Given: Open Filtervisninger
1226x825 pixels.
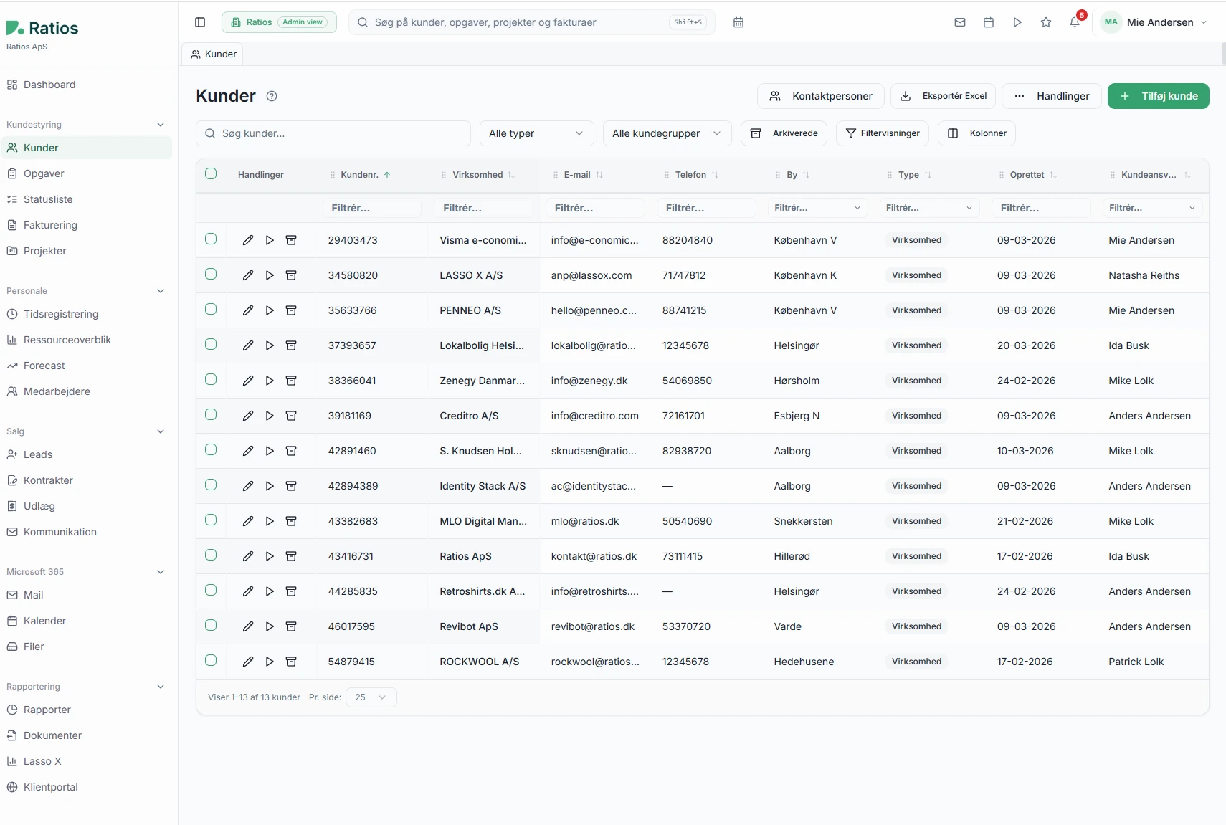Looking at the screenshot, I should coord(883,133).
